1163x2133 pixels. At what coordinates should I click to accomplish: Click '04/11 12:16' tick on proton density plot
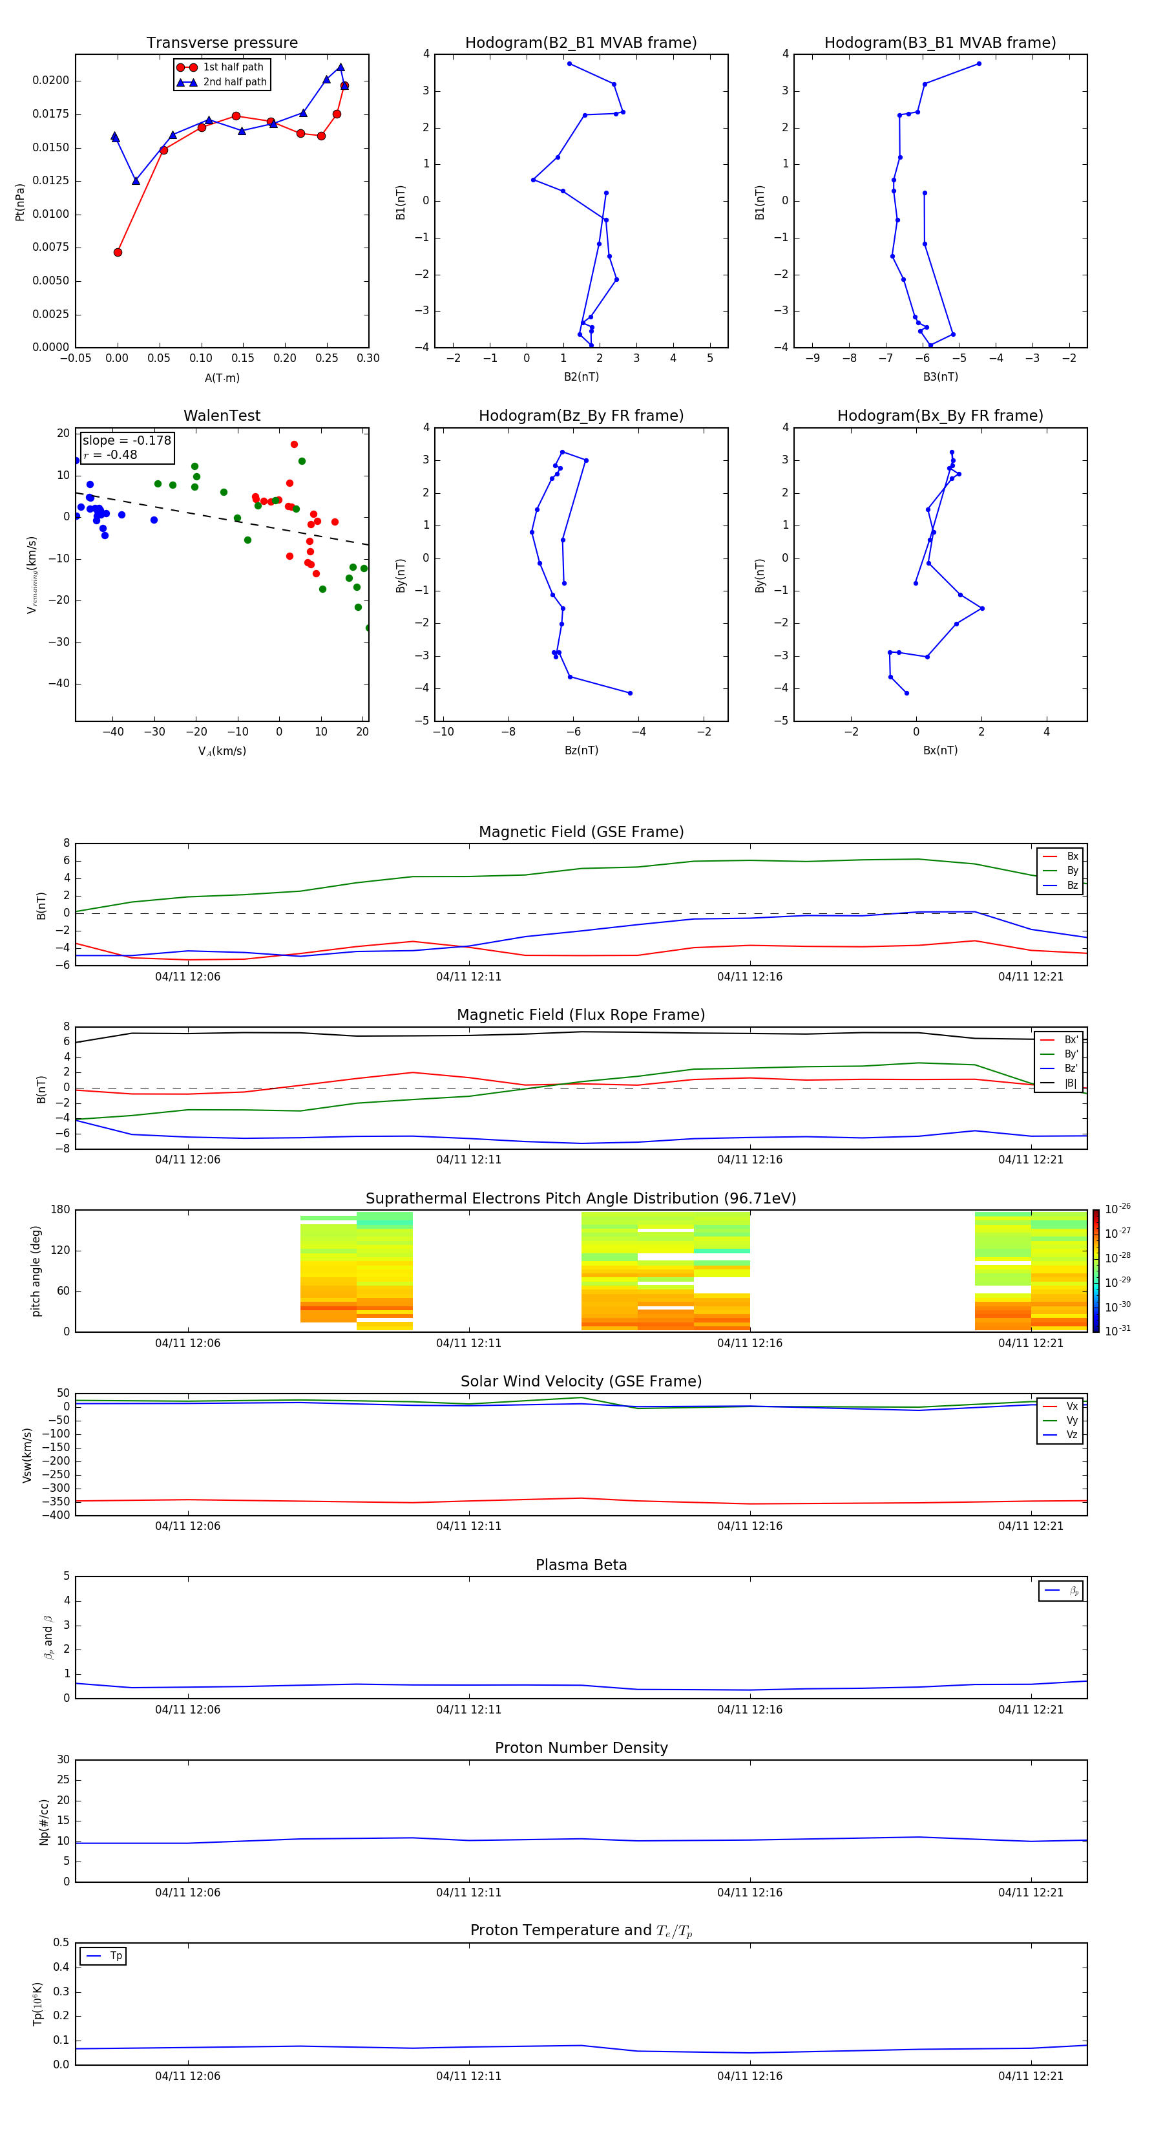coord(750,1893)
